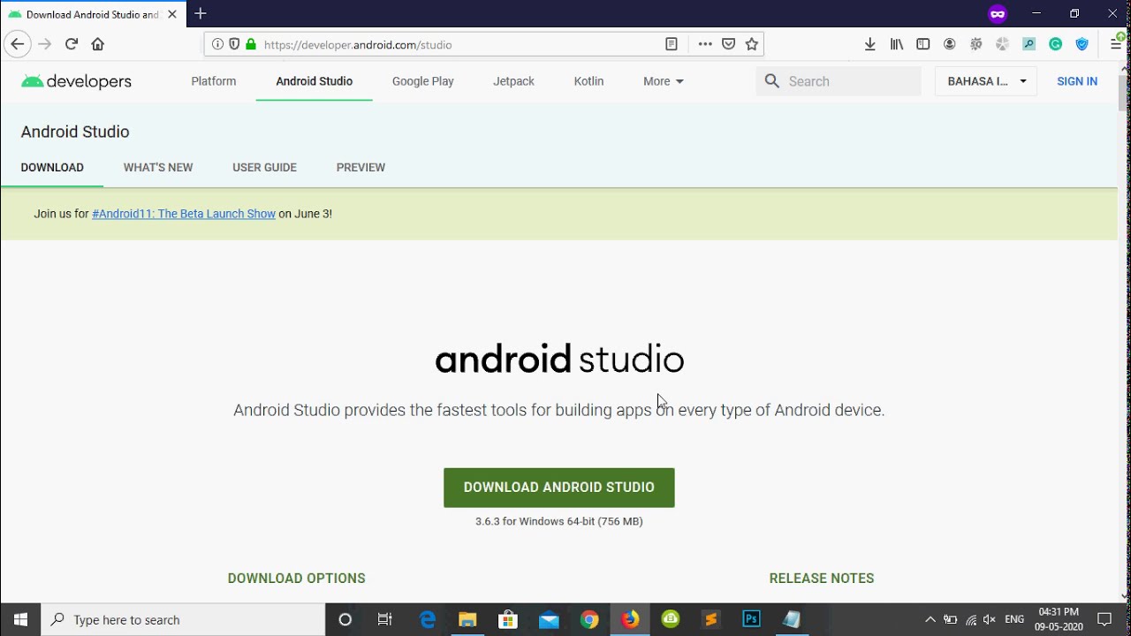This screenshot has width=1131, height=636.
Task: Open the #Android11 Beta Launch Show link
Action: (184, 214)
